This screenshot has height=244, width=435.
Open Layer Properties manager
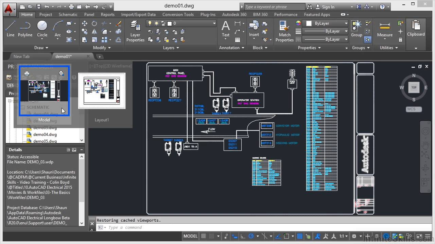tap(135, 31)
